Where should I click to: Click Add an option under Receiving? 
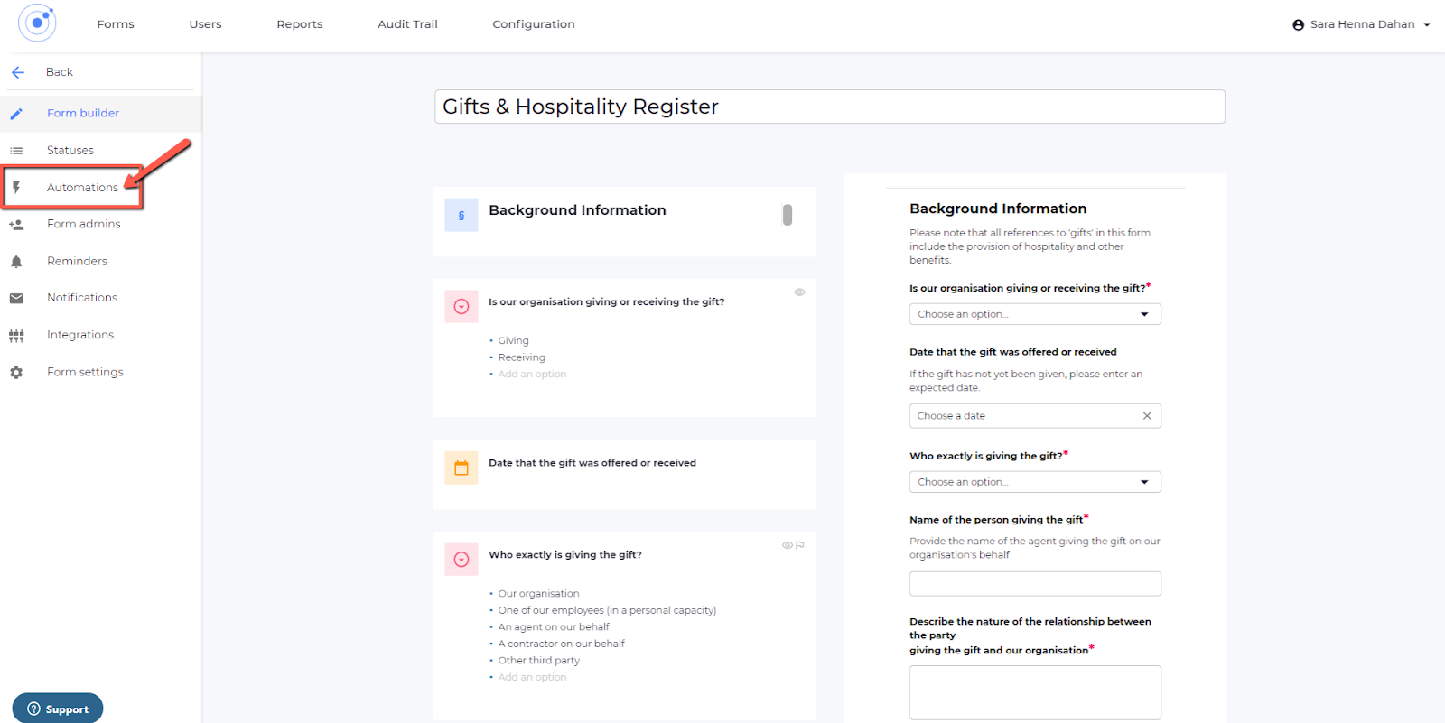coord(532,375)
